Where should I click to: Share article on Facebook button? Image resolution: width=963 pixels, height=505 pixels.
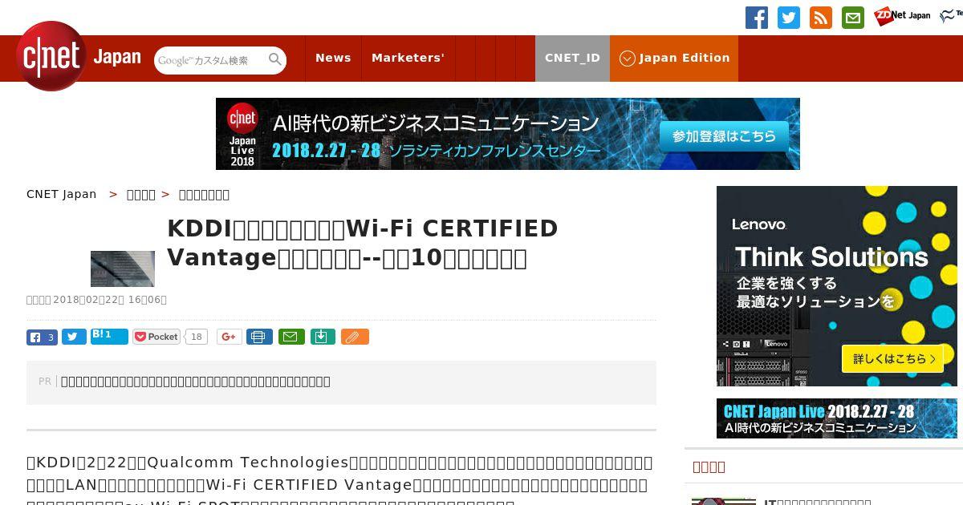click(x=42, y=337)
